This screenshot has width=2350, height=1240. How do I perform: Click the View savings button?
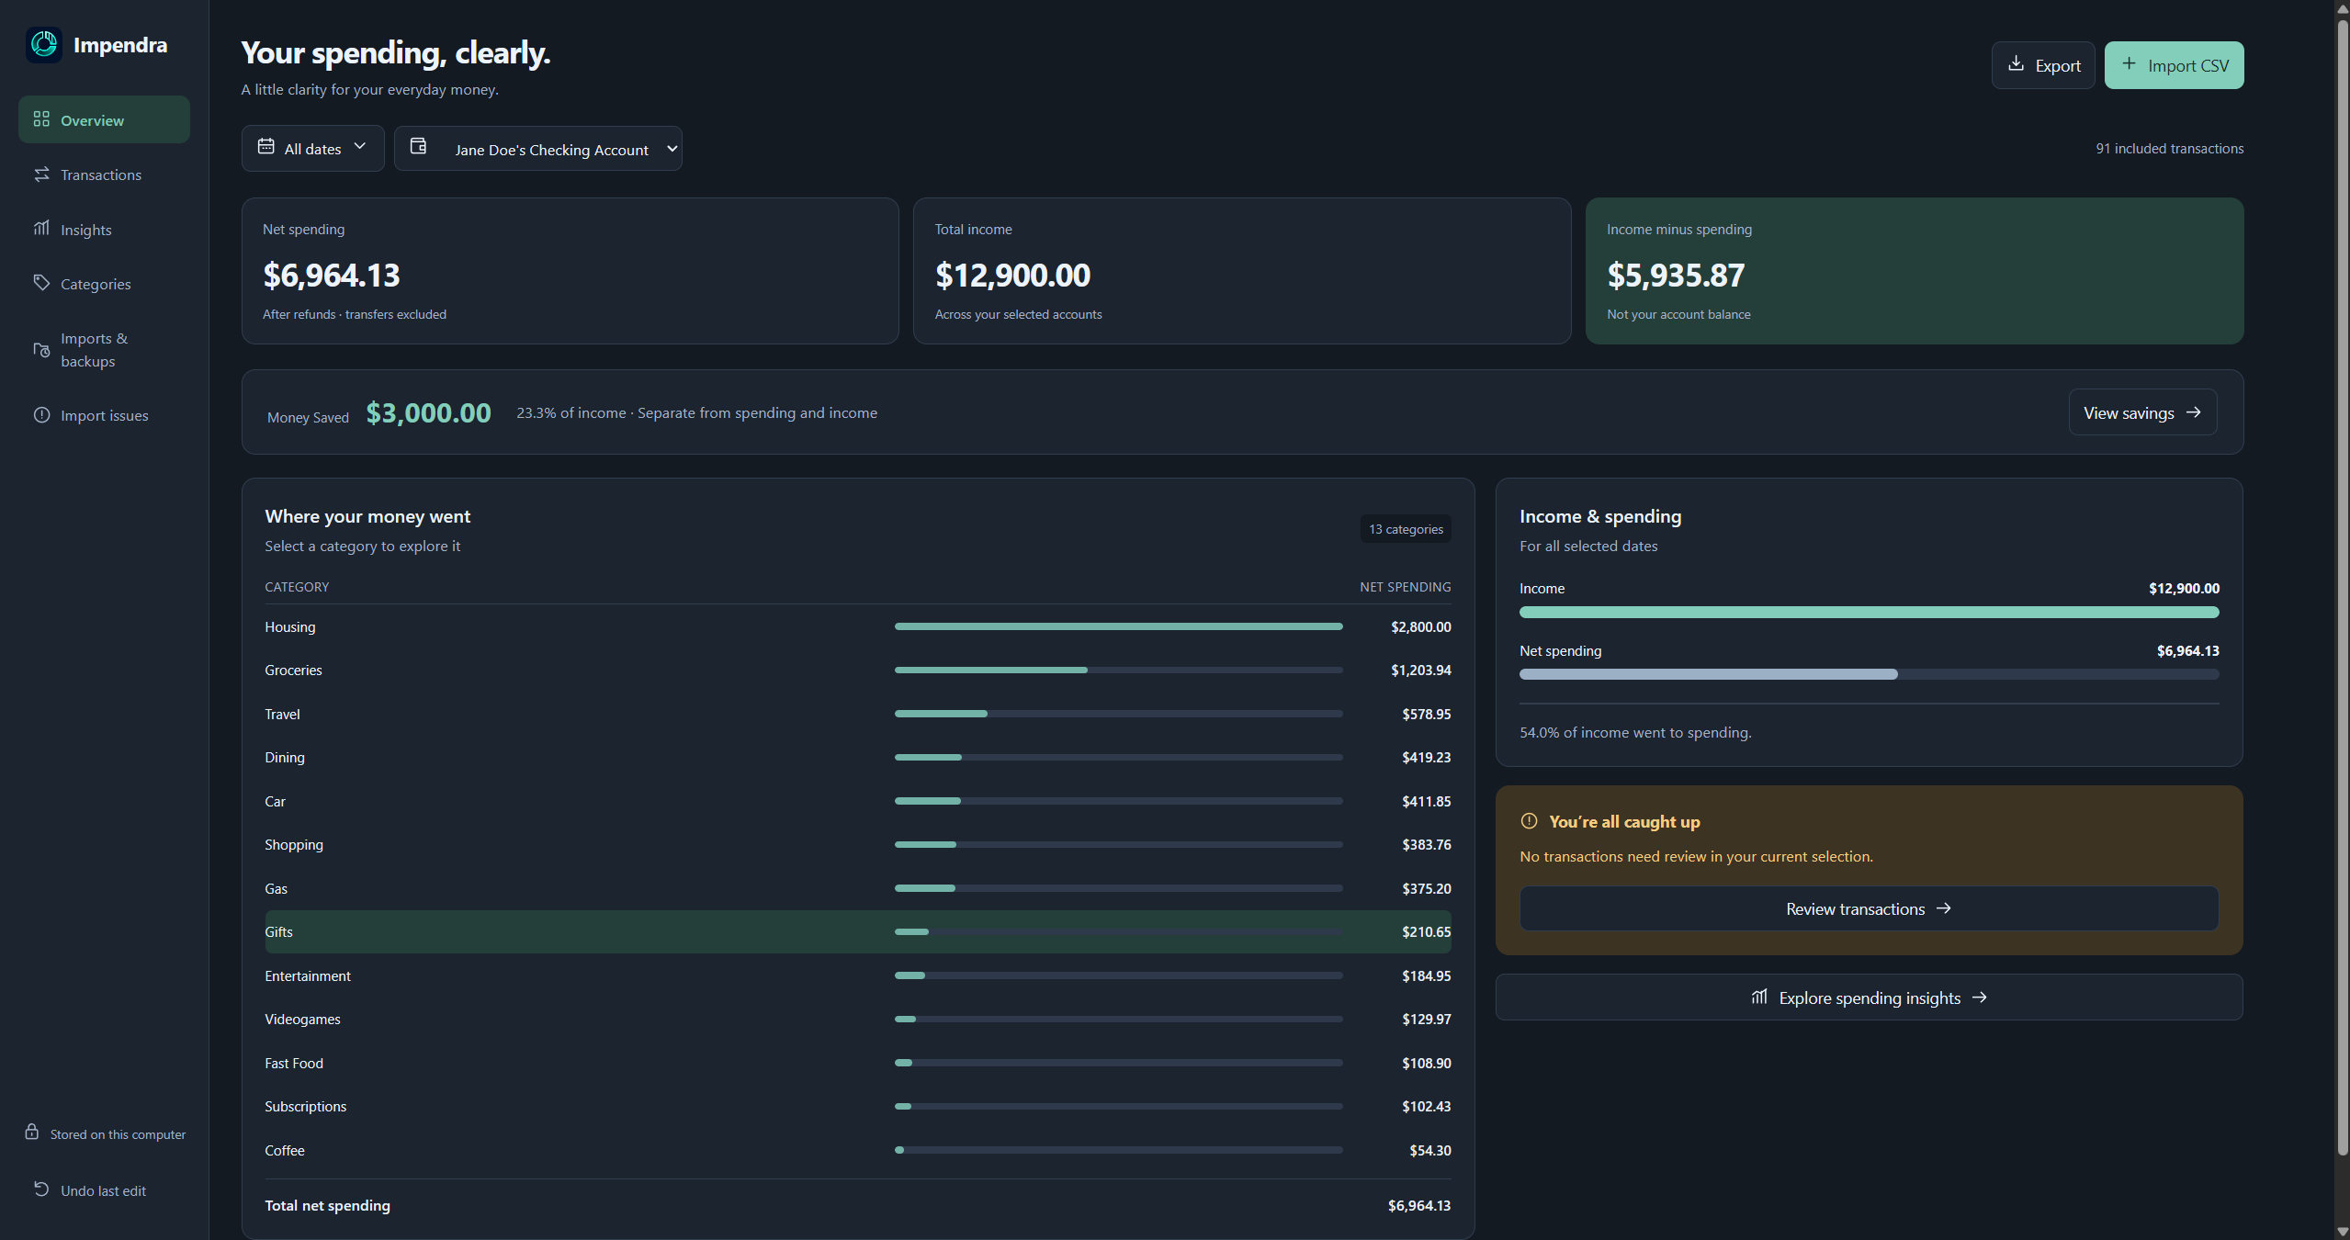[2142, 412]
